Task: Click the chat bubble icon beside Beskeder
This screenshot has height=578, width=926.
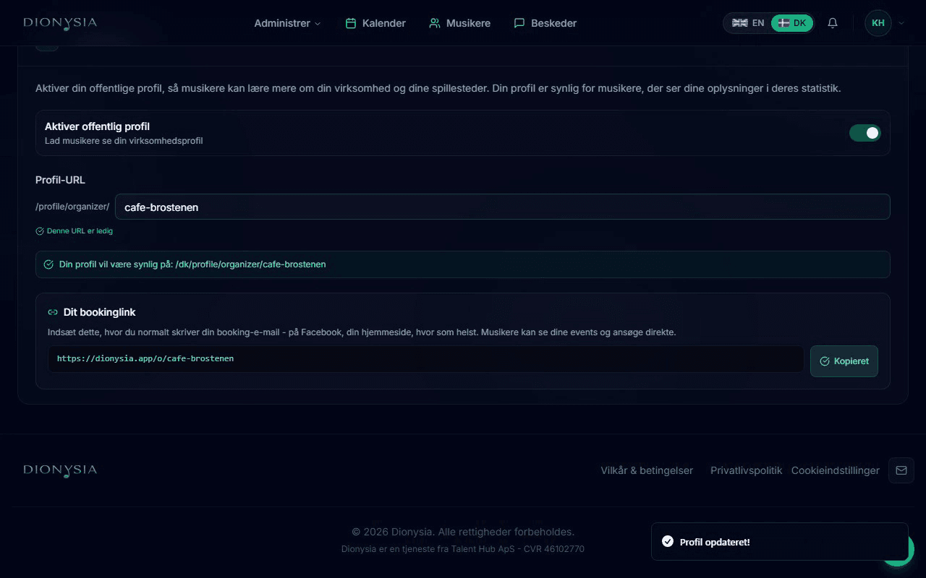Action: [x=519, y=23]
